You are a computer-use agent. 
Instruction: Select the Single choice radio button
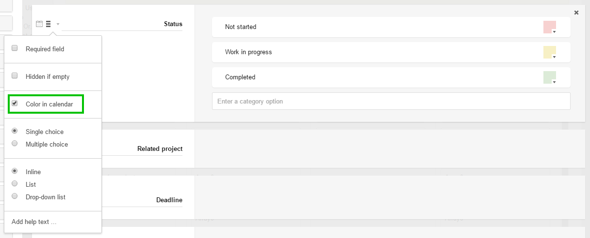pos(15,131)
